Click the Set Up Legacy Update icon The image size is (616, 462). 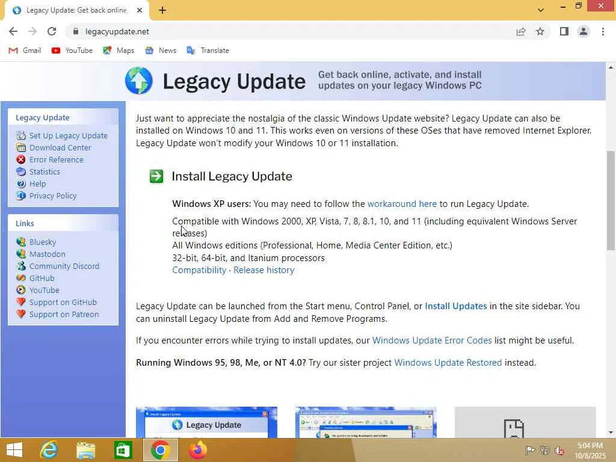click(x=21, y=135)
